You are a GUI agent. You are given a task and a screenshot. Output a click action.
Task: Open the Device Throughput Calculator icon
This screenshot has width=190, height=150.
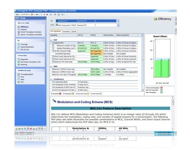coord(19,35)
